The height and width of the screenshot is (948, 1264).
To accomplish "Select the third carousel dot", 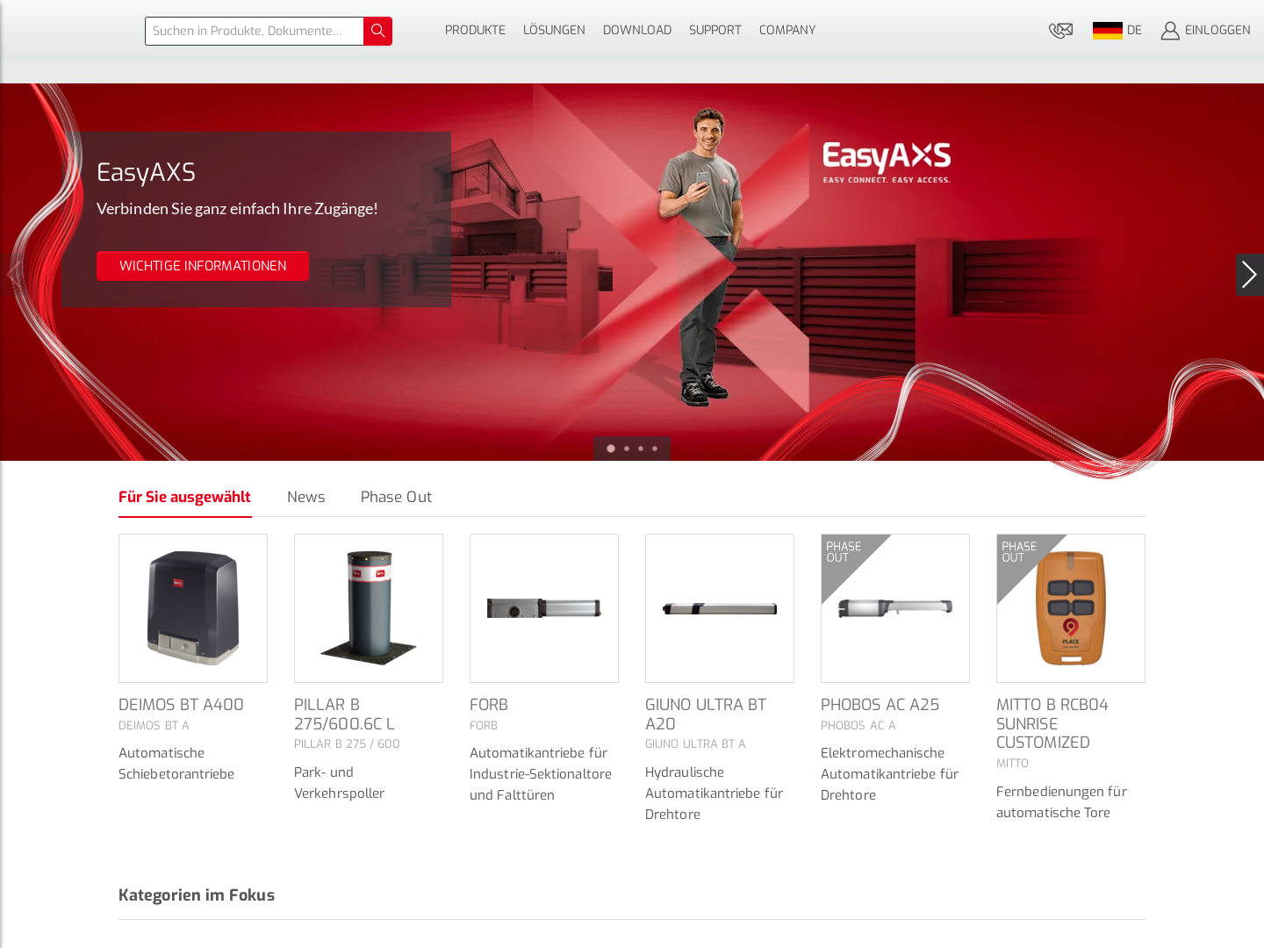I will click(x=641, y=449).
